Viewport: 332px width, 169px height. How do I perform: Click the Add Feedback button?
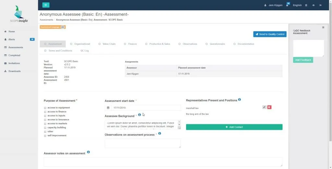click(303, 60)
